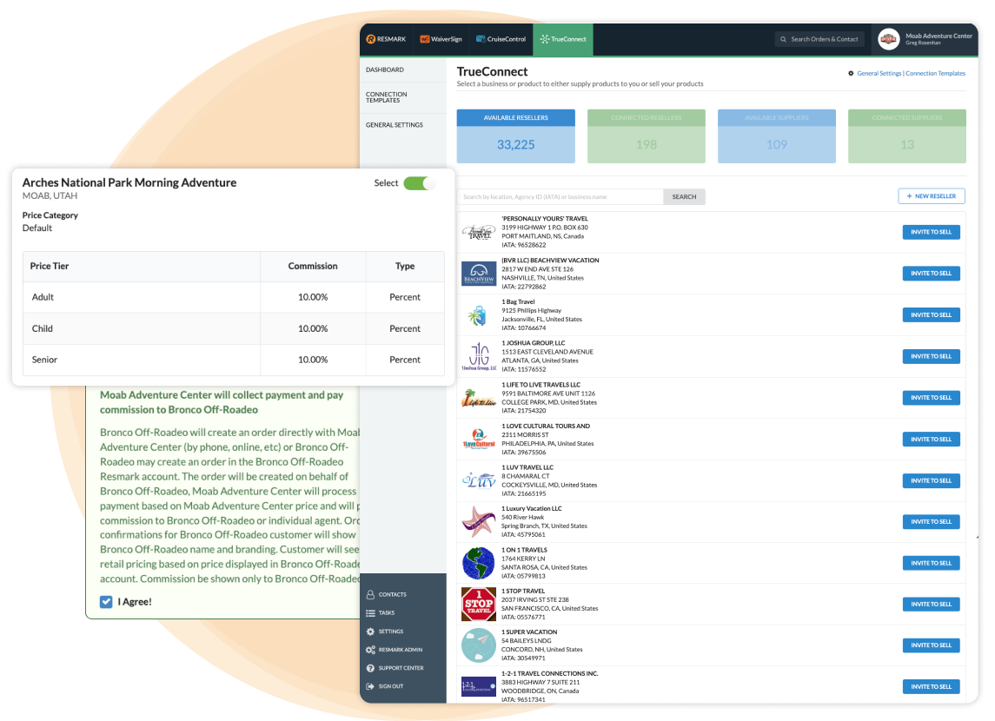Screen dimensions: 995x721
Task: Invite 1 Luv Travel LLC to sell
Action: click(x=931, y=480)
